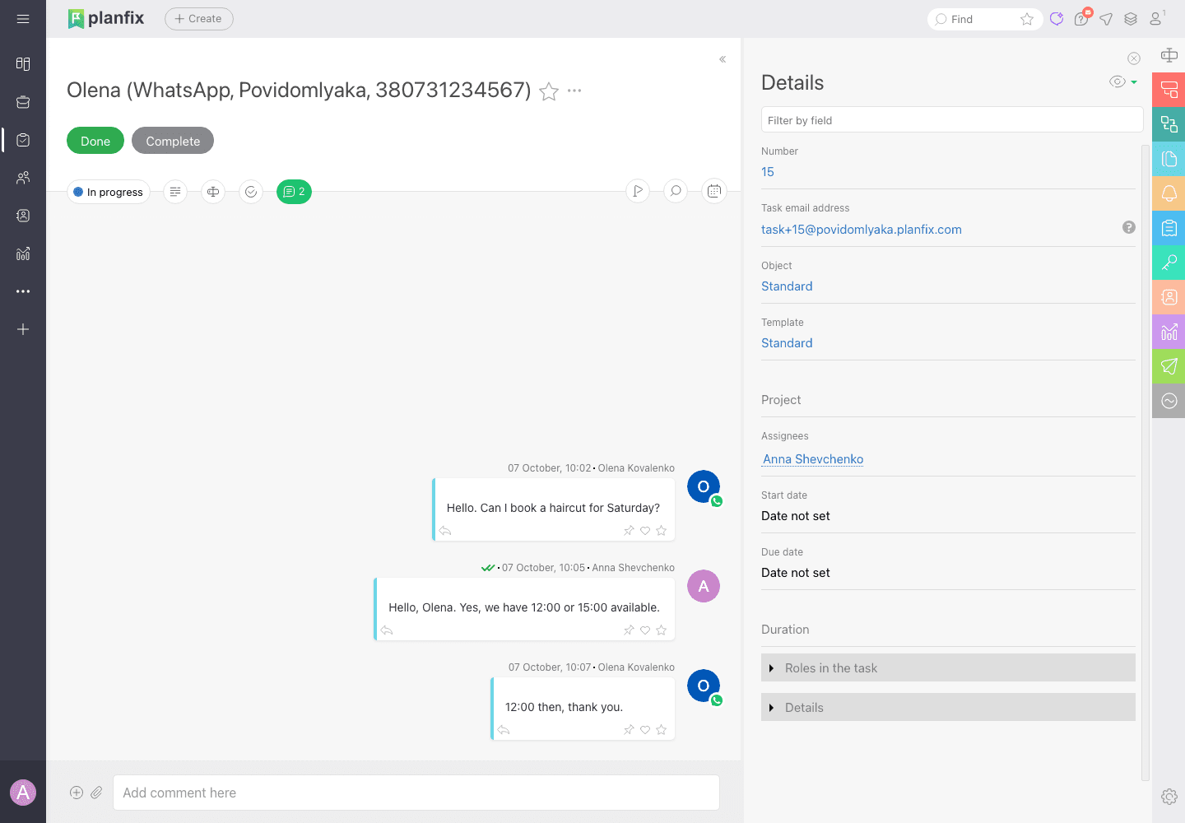Viewport: 1185px width, 823px height.
Task: Focus the Filter by field input
Action: (x=952, y=120)
